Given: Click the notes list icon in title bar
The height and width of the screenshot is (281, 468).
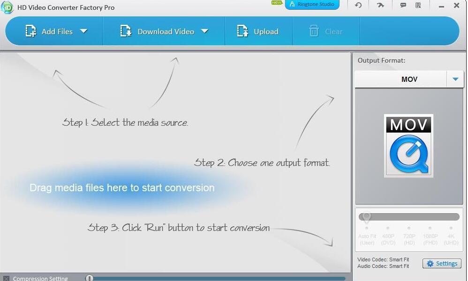Looking at the screenshot, I should click(418, 6).
